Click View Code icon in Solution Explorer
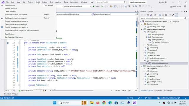189x106 pixels. (170, 15)
